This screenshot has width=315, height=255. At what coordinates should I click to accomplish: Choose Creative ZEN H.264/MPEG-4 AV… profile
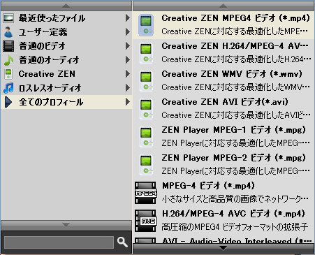224,53
